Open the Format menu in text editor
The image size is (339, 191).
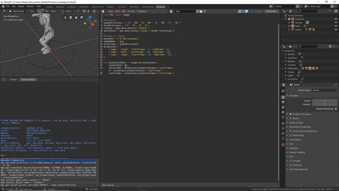point(131,11)
